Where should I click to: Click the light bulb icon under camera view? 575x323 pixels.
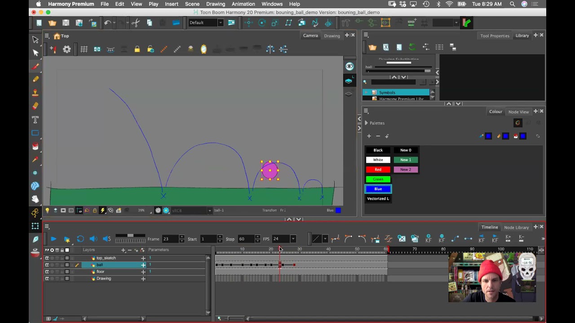click(47, 210)
